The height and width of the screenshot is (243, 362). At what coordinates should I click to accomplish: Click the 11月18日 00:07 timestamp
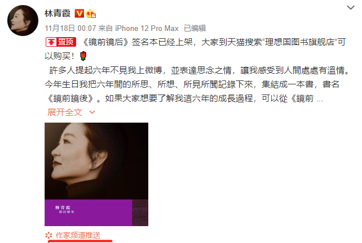pos(70,28)
